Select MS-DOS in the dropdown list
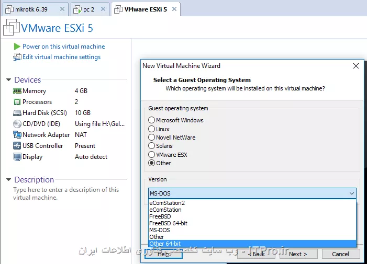The width and height of the screenshot is (367, 264). click(x=252, y=230)
